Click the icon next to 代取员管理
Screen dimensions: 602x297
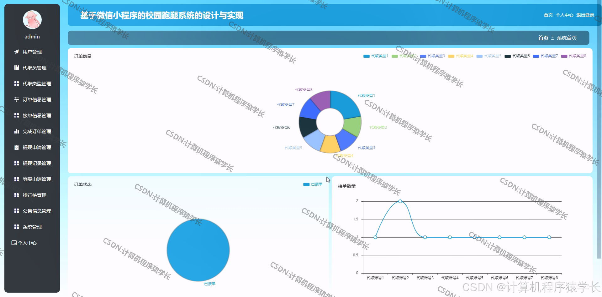(x=17, y=68)
